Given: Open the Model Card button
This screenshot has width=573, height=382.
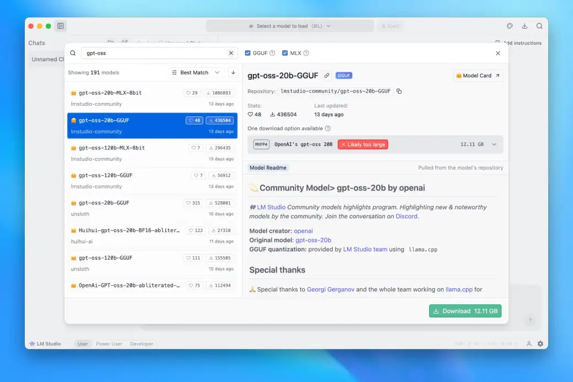Looking at the screenshot, I should pos(478,76).
